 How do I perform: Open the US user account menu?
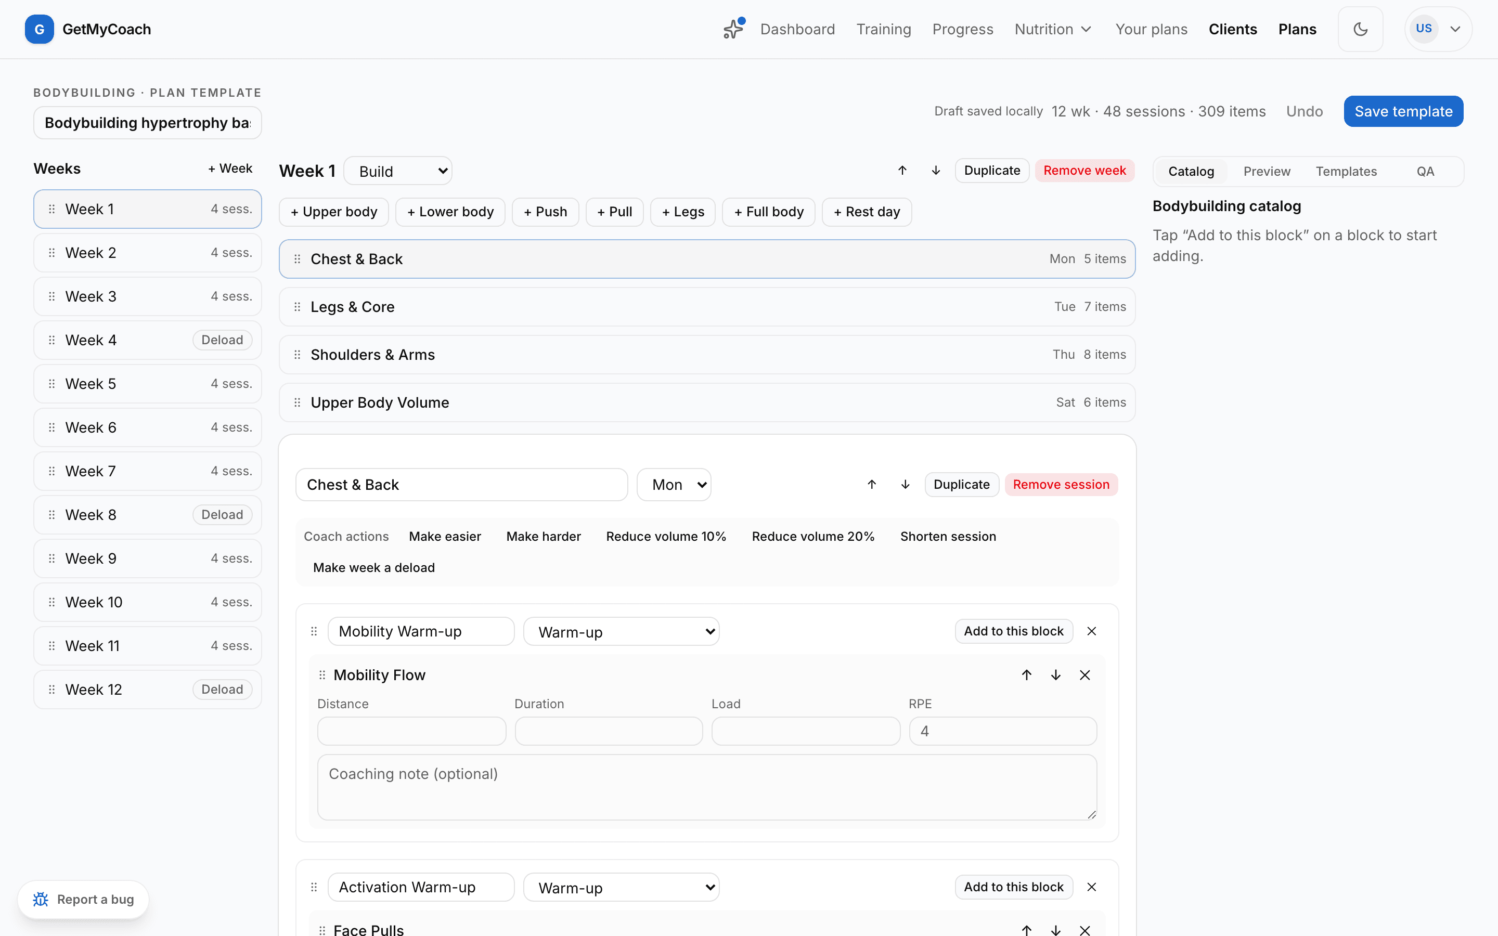pyautogui.click(x=1438, y=29)
